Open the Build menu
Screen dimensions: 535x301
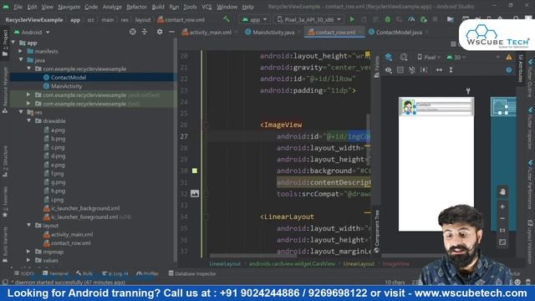[x=158, y=7]
